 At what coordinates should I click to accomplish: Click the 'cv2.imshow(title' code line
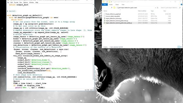click(45, 77)
